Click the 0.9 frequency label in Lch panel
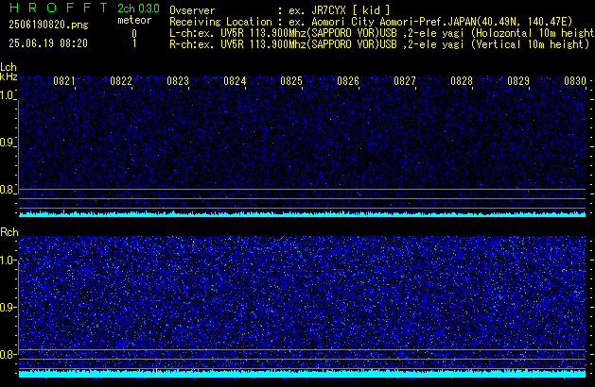The height and width of the screenshot is (387, 595). [7, 143]
